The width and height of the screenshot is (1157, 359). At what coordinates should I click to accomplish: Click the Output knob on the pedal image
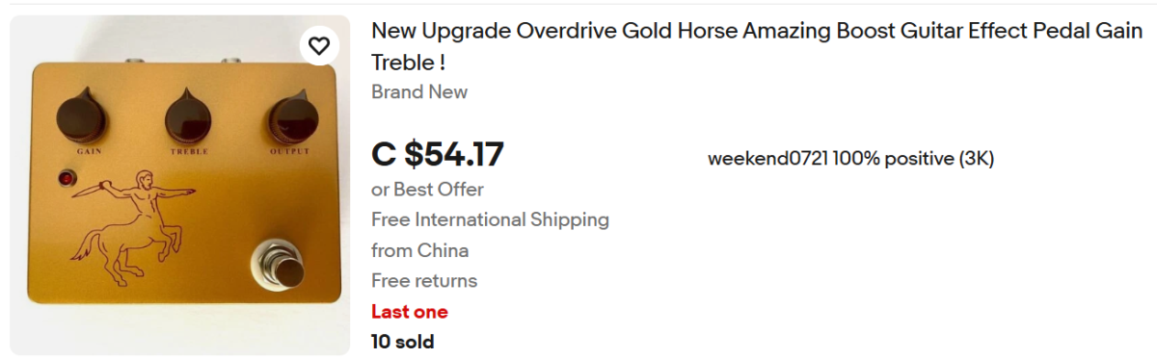point(289,119)
